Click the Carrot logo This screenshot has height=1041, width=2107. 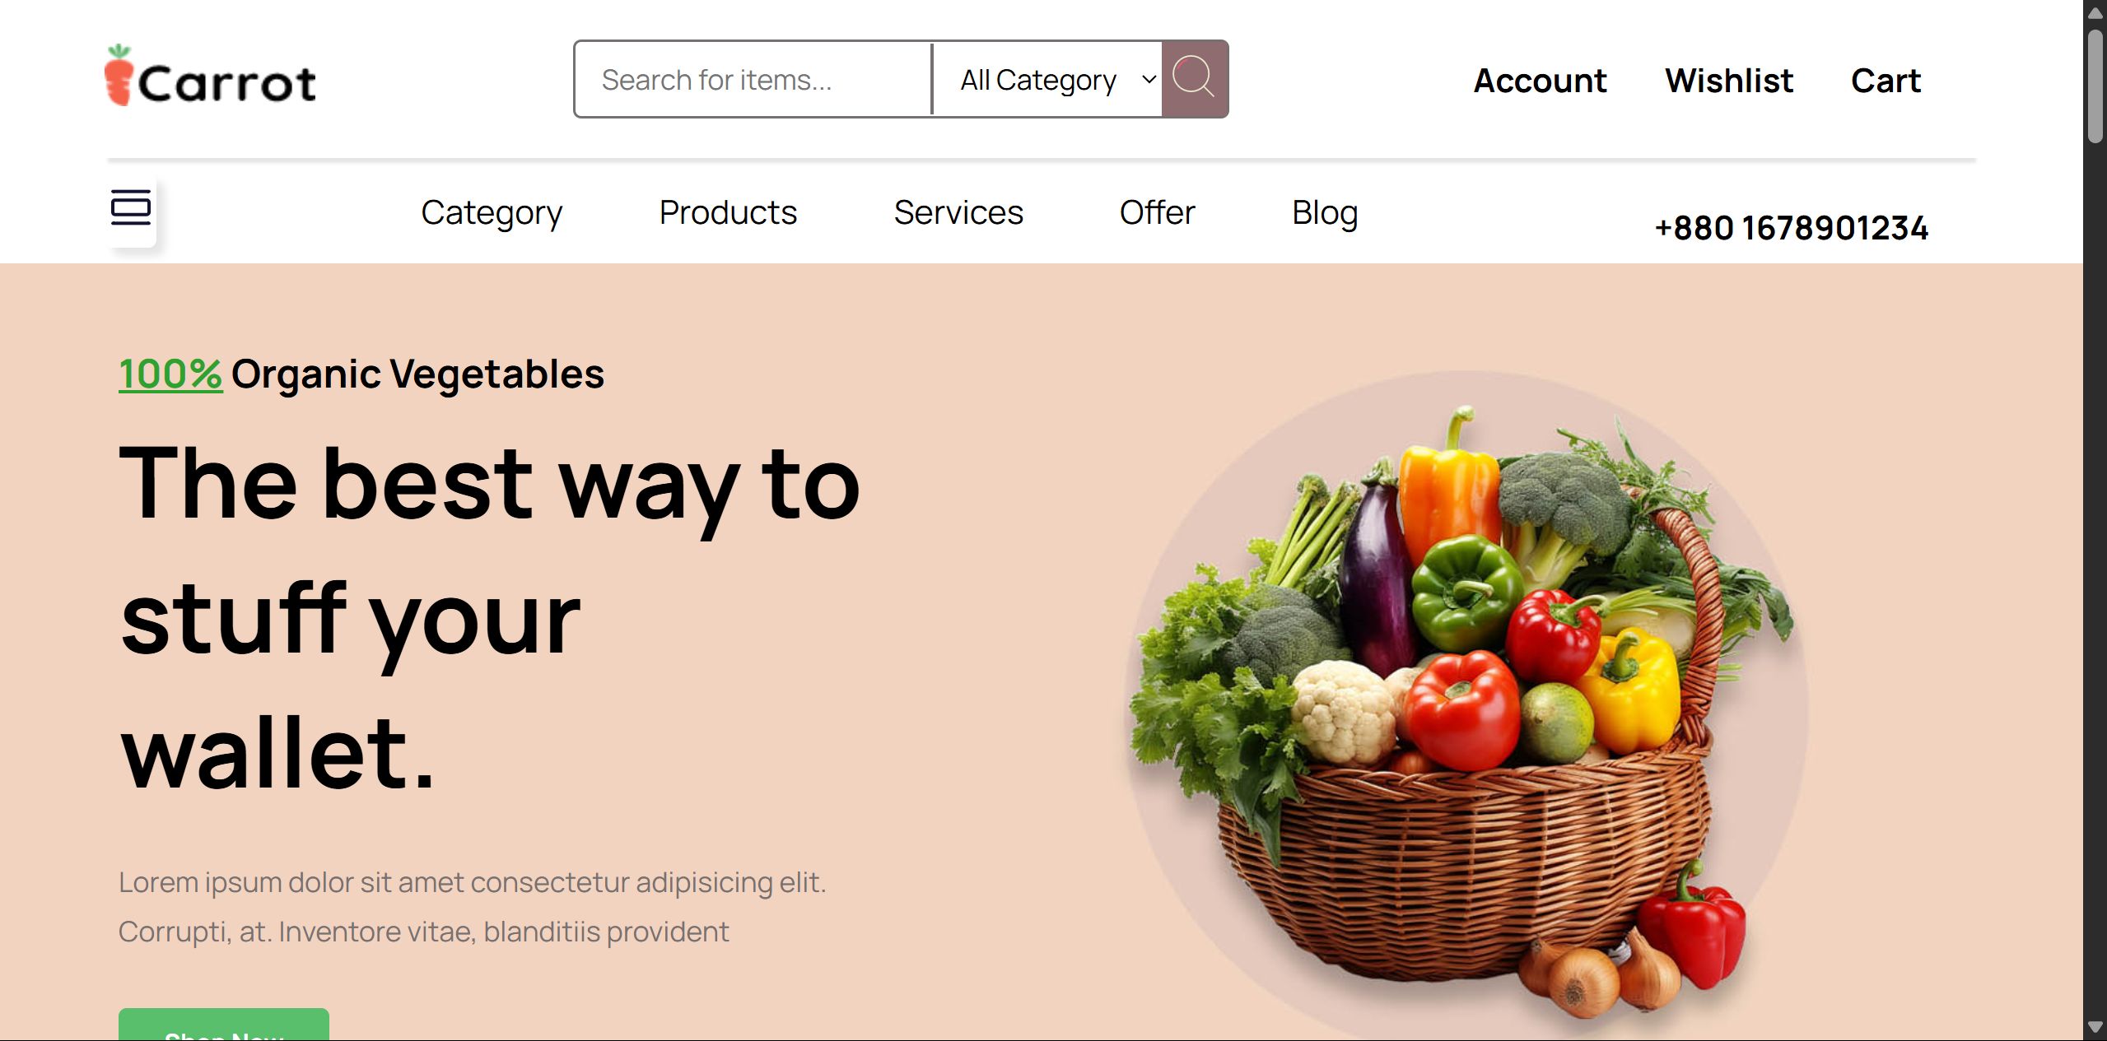tap(211, 76)
